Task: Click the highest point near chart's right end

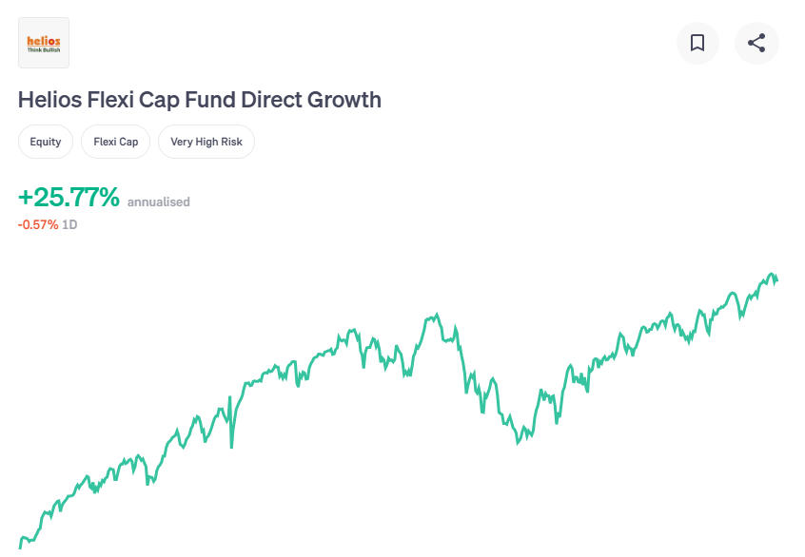Action: 772,274
